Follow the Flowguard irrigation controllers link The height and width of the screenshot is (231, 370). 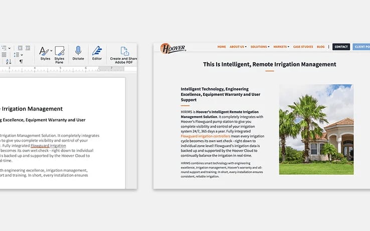[x=205, y=136]
